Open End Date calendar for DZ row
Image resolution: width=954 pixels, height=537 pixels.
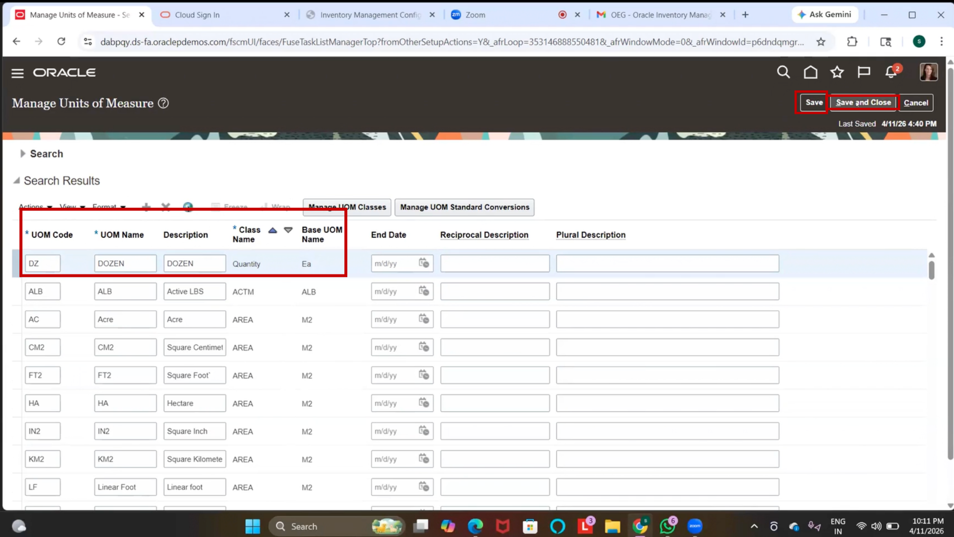click(424, 263)
